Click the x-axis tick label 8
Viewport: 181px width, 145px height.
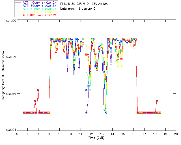point(49,134)
